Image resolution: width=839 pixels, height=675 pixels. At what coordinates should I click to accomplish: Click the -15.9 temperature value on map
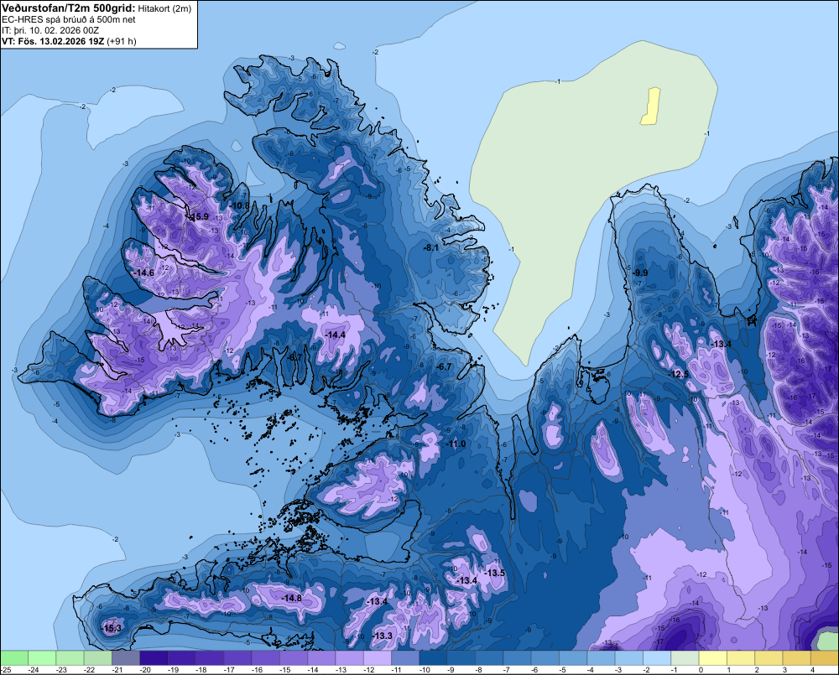click(199, 216)
